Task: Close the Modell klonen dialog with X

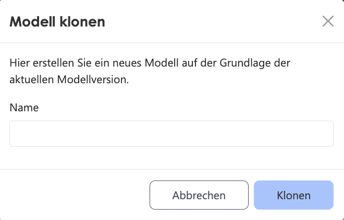Action: tap(328, 21)
